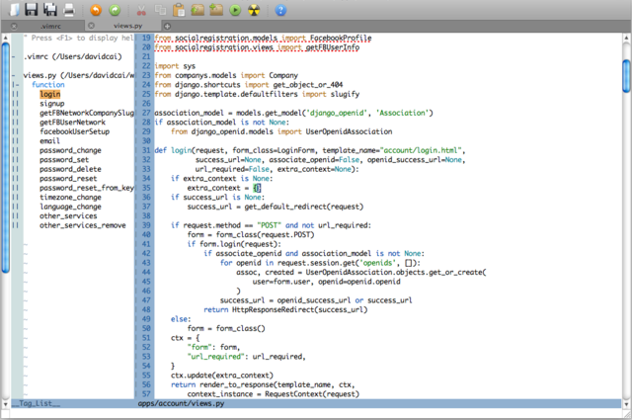
Task: Collapse the .vimrc fold in tag list
Action: point(13,57)
